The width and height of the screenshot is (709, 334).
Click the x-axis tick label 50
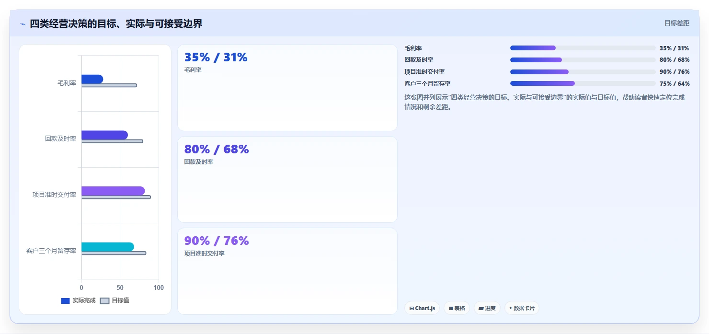click(120, 288)
